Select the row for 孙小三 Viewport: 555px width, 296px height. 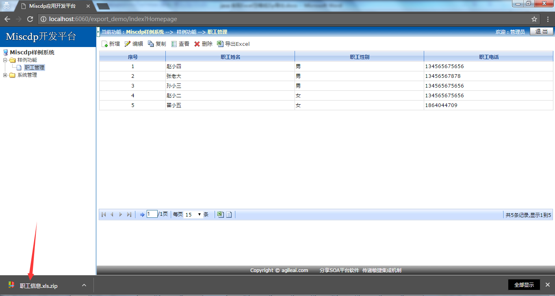coord(326,86)
